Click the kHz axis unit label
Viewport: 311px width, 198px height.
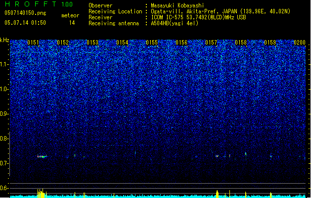click(x=4, y=40)
